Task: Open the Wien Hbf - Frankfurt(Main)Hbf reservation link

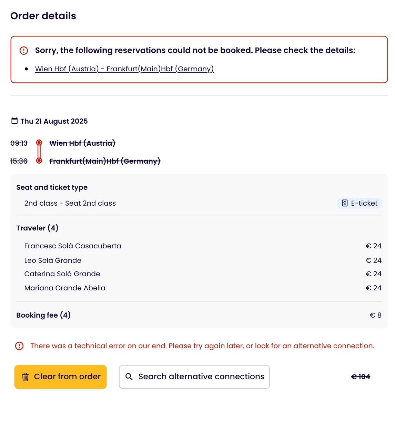Action: point(124,69)
